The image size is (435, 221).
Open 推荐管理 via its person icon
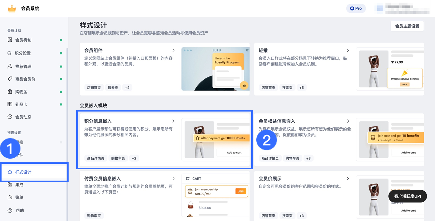10,66
